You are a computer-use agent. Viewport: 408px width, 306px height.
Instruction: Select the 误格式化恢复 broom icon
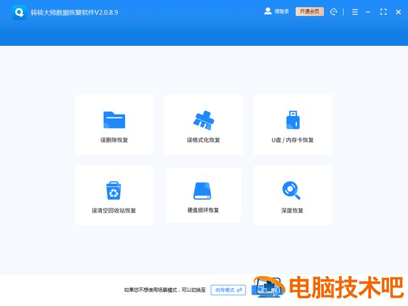203,120
